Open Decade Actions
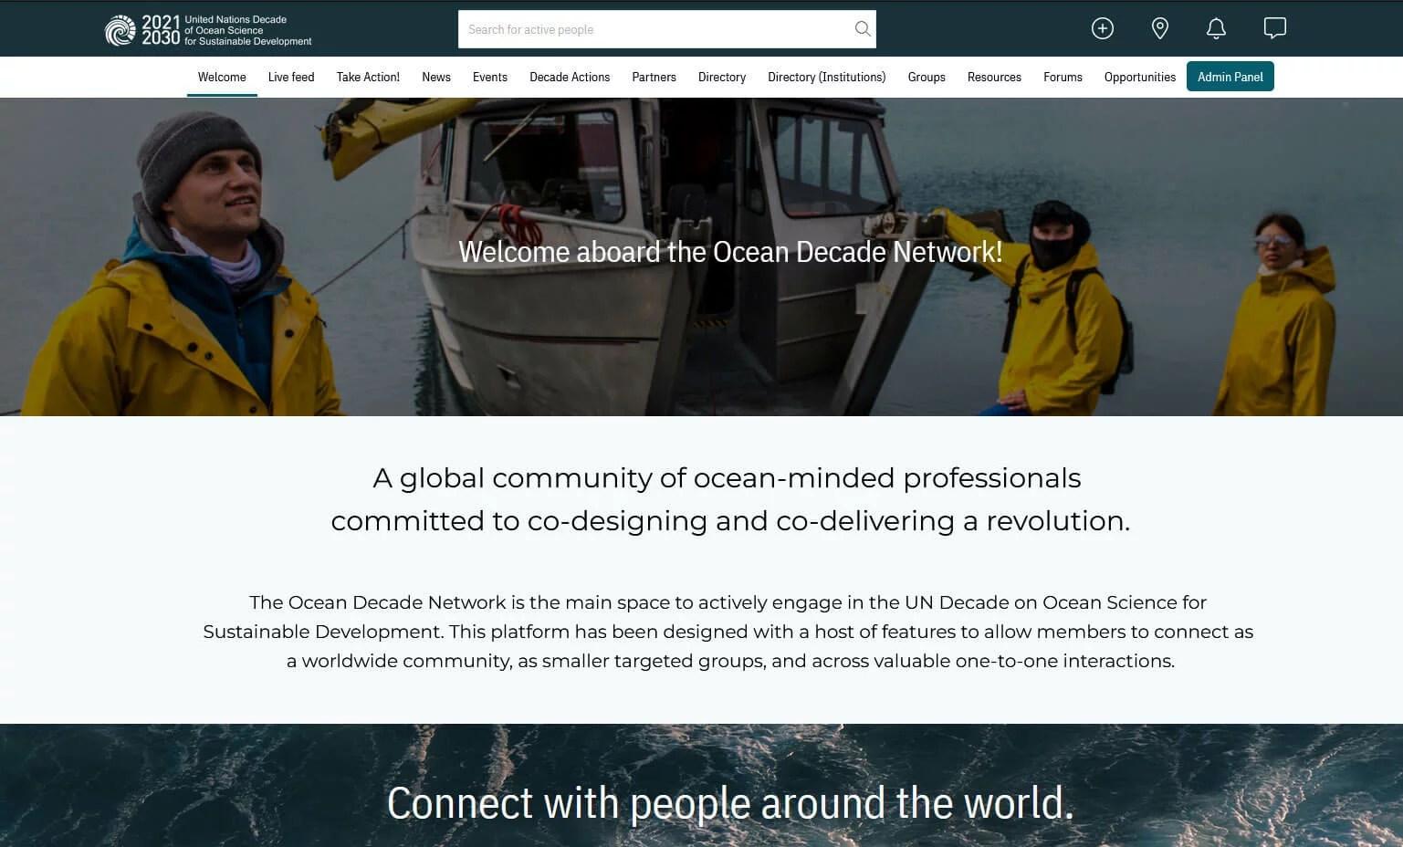The height and width of the screenshot is (847, 1403). (x=570, y=77)
